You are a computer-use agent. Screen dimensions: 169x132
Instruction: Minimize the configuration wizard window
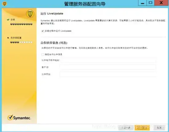click(x=142, y=3)
